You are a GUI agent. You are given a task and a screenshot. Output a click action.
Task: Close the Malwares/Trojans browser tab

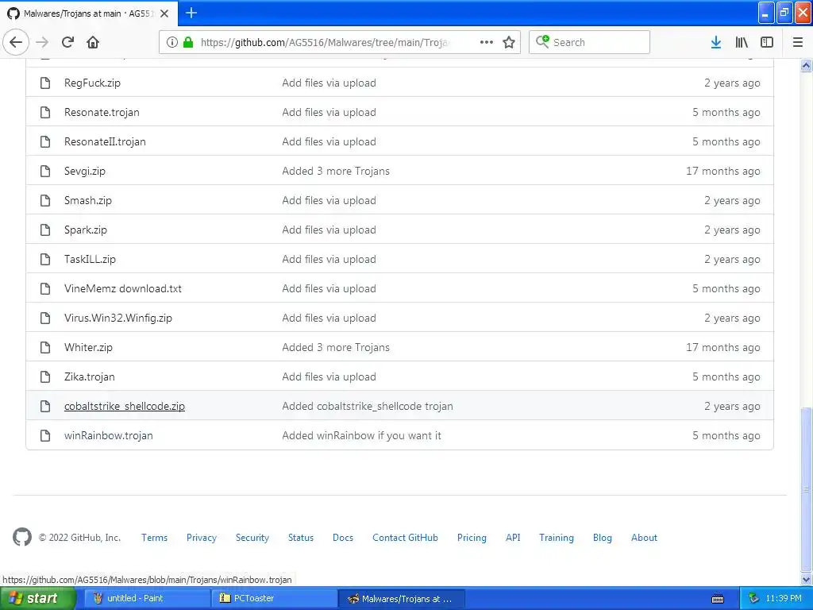point(164,14)
